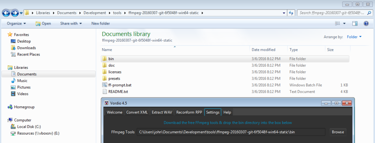Open the Share with menu
This screenshot has height=143, width=375.
click(x=71, y=23)
